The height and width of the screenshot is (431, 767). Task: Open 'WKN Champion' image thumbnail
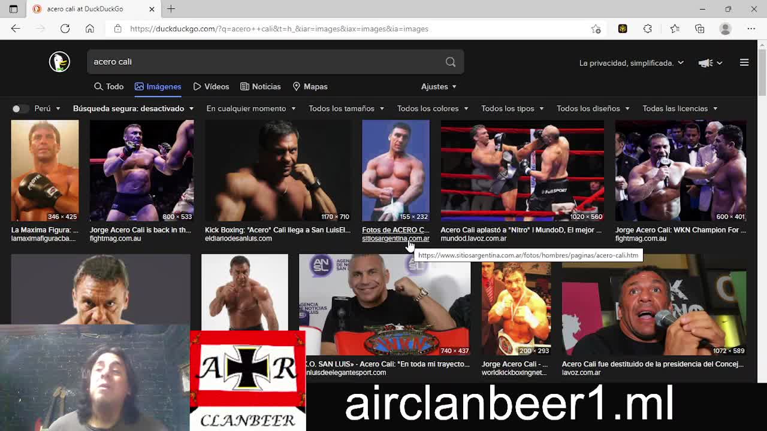click(681, 171)
